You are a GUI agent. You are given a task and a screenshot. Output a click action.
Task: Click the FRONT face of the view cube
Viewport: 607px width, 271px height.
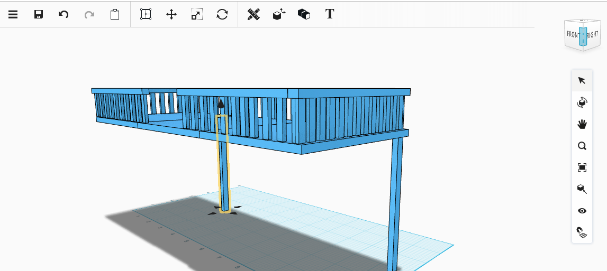coord(572,34)
